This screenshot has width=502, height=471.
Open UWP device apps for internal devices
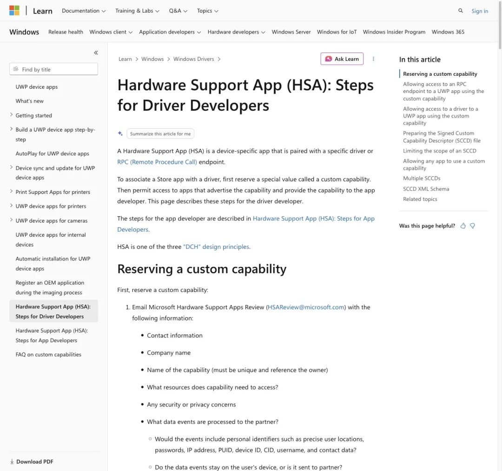tap(51, 239)
